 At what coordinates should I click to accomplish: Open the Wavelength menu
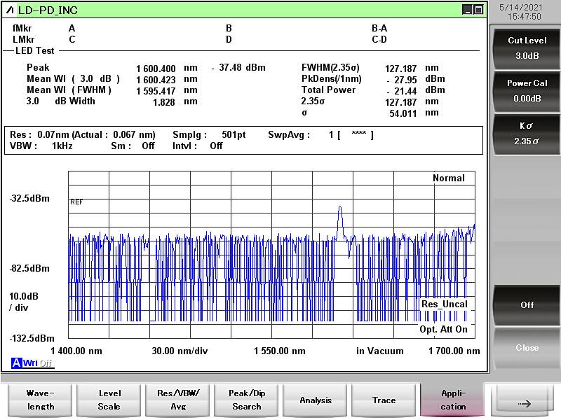pyautogui.click(x=40, y=400)
